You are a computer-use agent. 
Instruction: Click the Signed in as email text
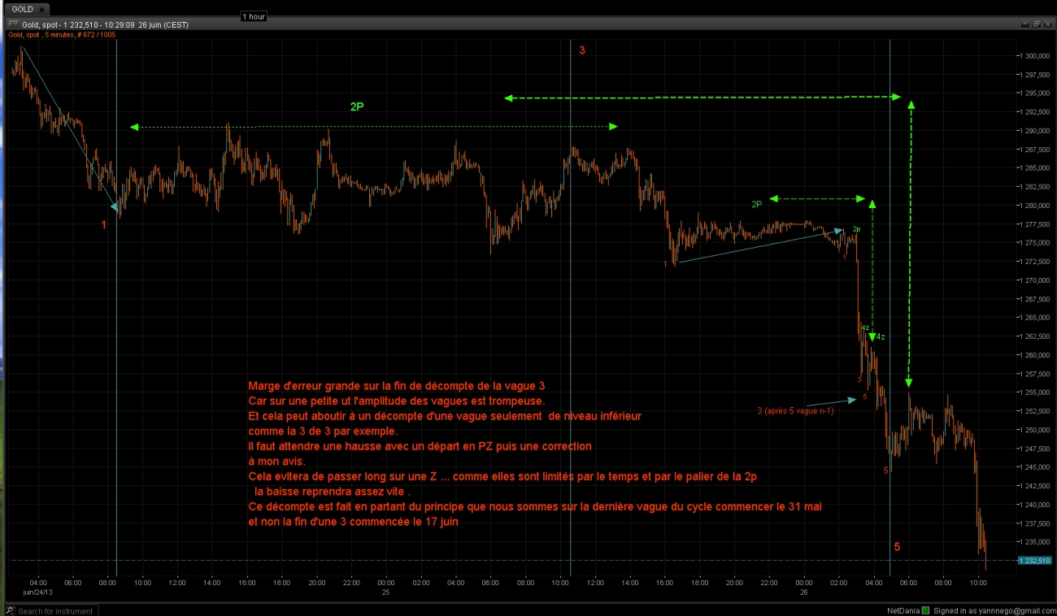[992, 610]
